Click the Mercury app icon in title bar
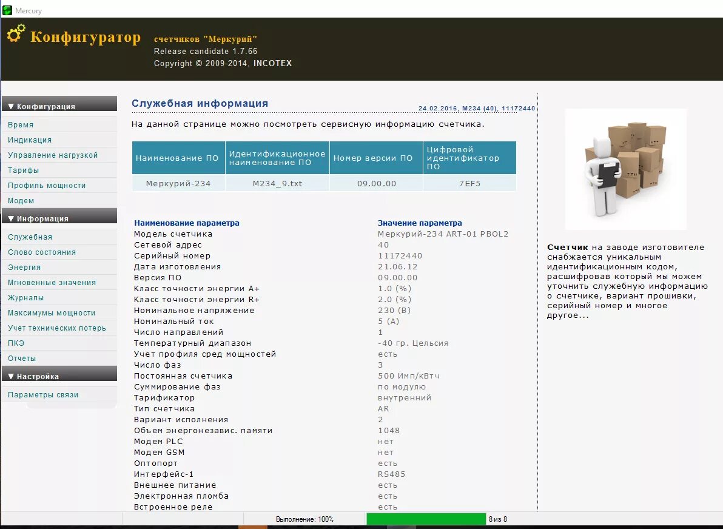The height and width of the screenshot is (529, 723). pyautogui.click(x=7, y=10)
